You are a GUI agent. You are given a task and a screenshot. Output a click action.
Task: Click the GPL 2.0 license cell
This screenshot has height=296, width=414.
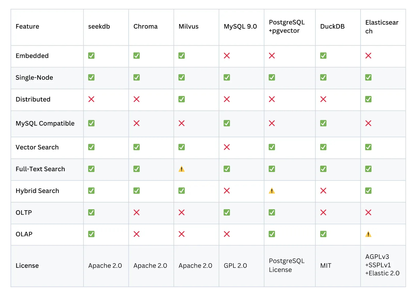coord(235,266)
